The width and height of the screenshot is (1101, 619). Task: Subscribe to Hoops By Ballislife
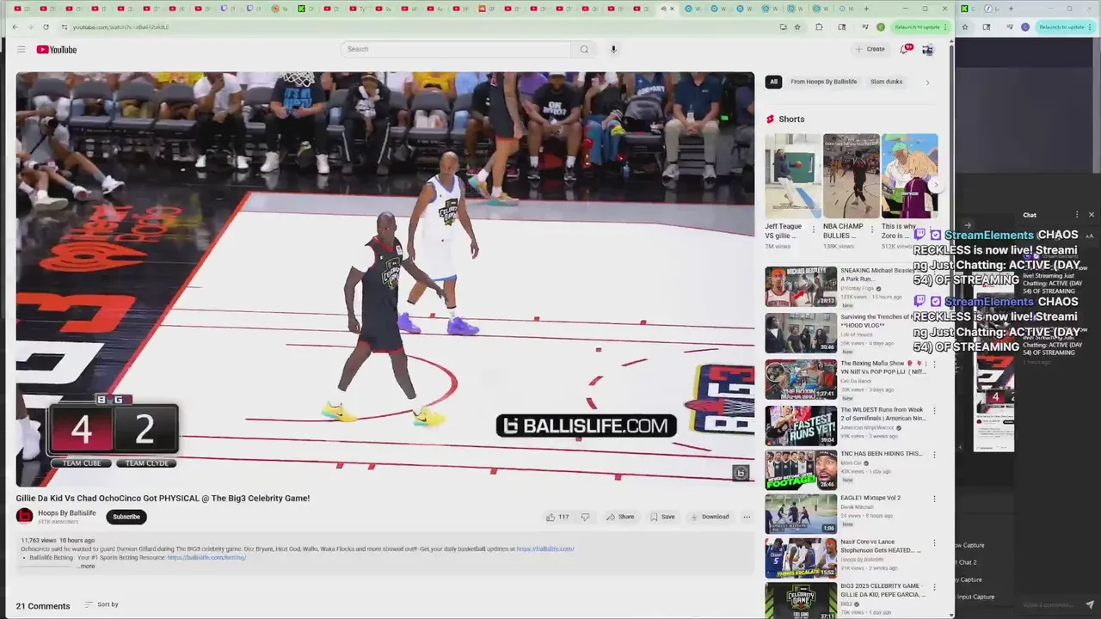[x=126, y=517]
